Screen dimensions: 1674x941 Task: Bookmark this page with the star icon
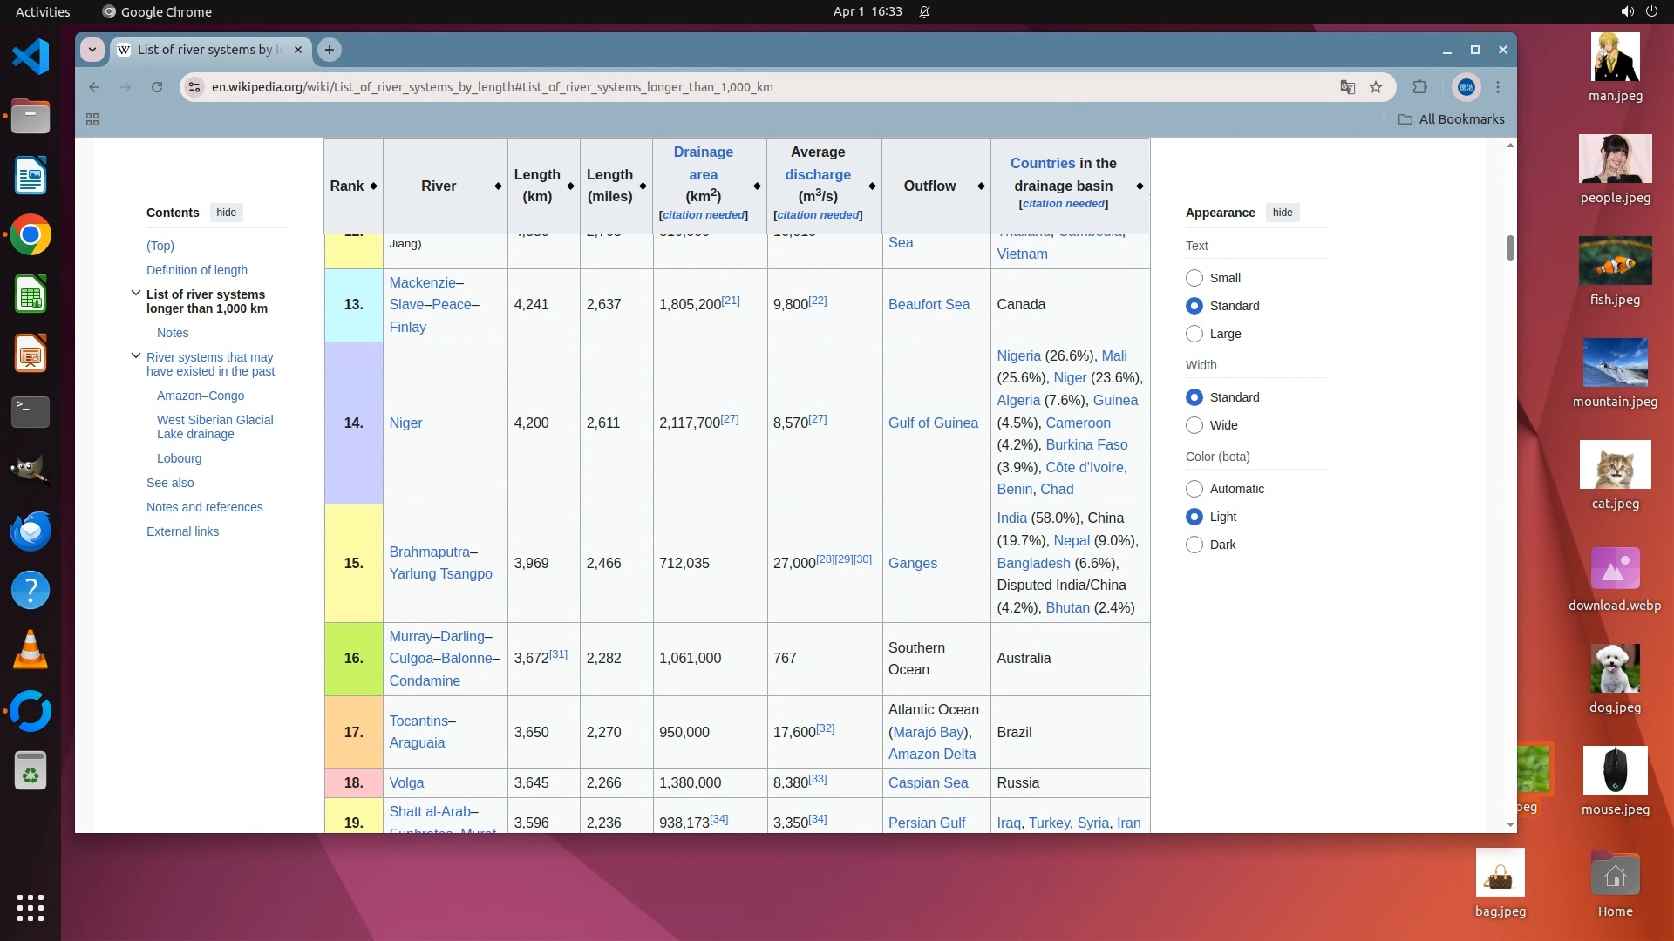(x=1376, y=87)
